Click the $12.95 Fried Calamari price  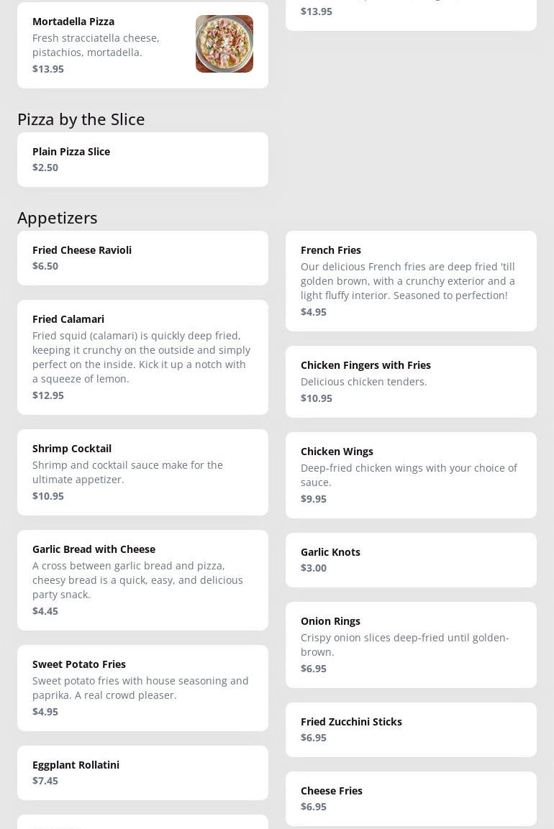click(x=48, y=395)
